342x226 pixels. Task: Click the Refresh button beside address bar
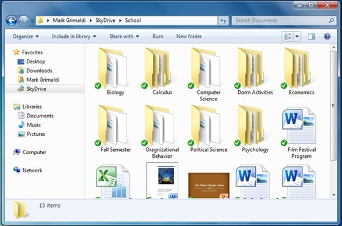(223, 21)
